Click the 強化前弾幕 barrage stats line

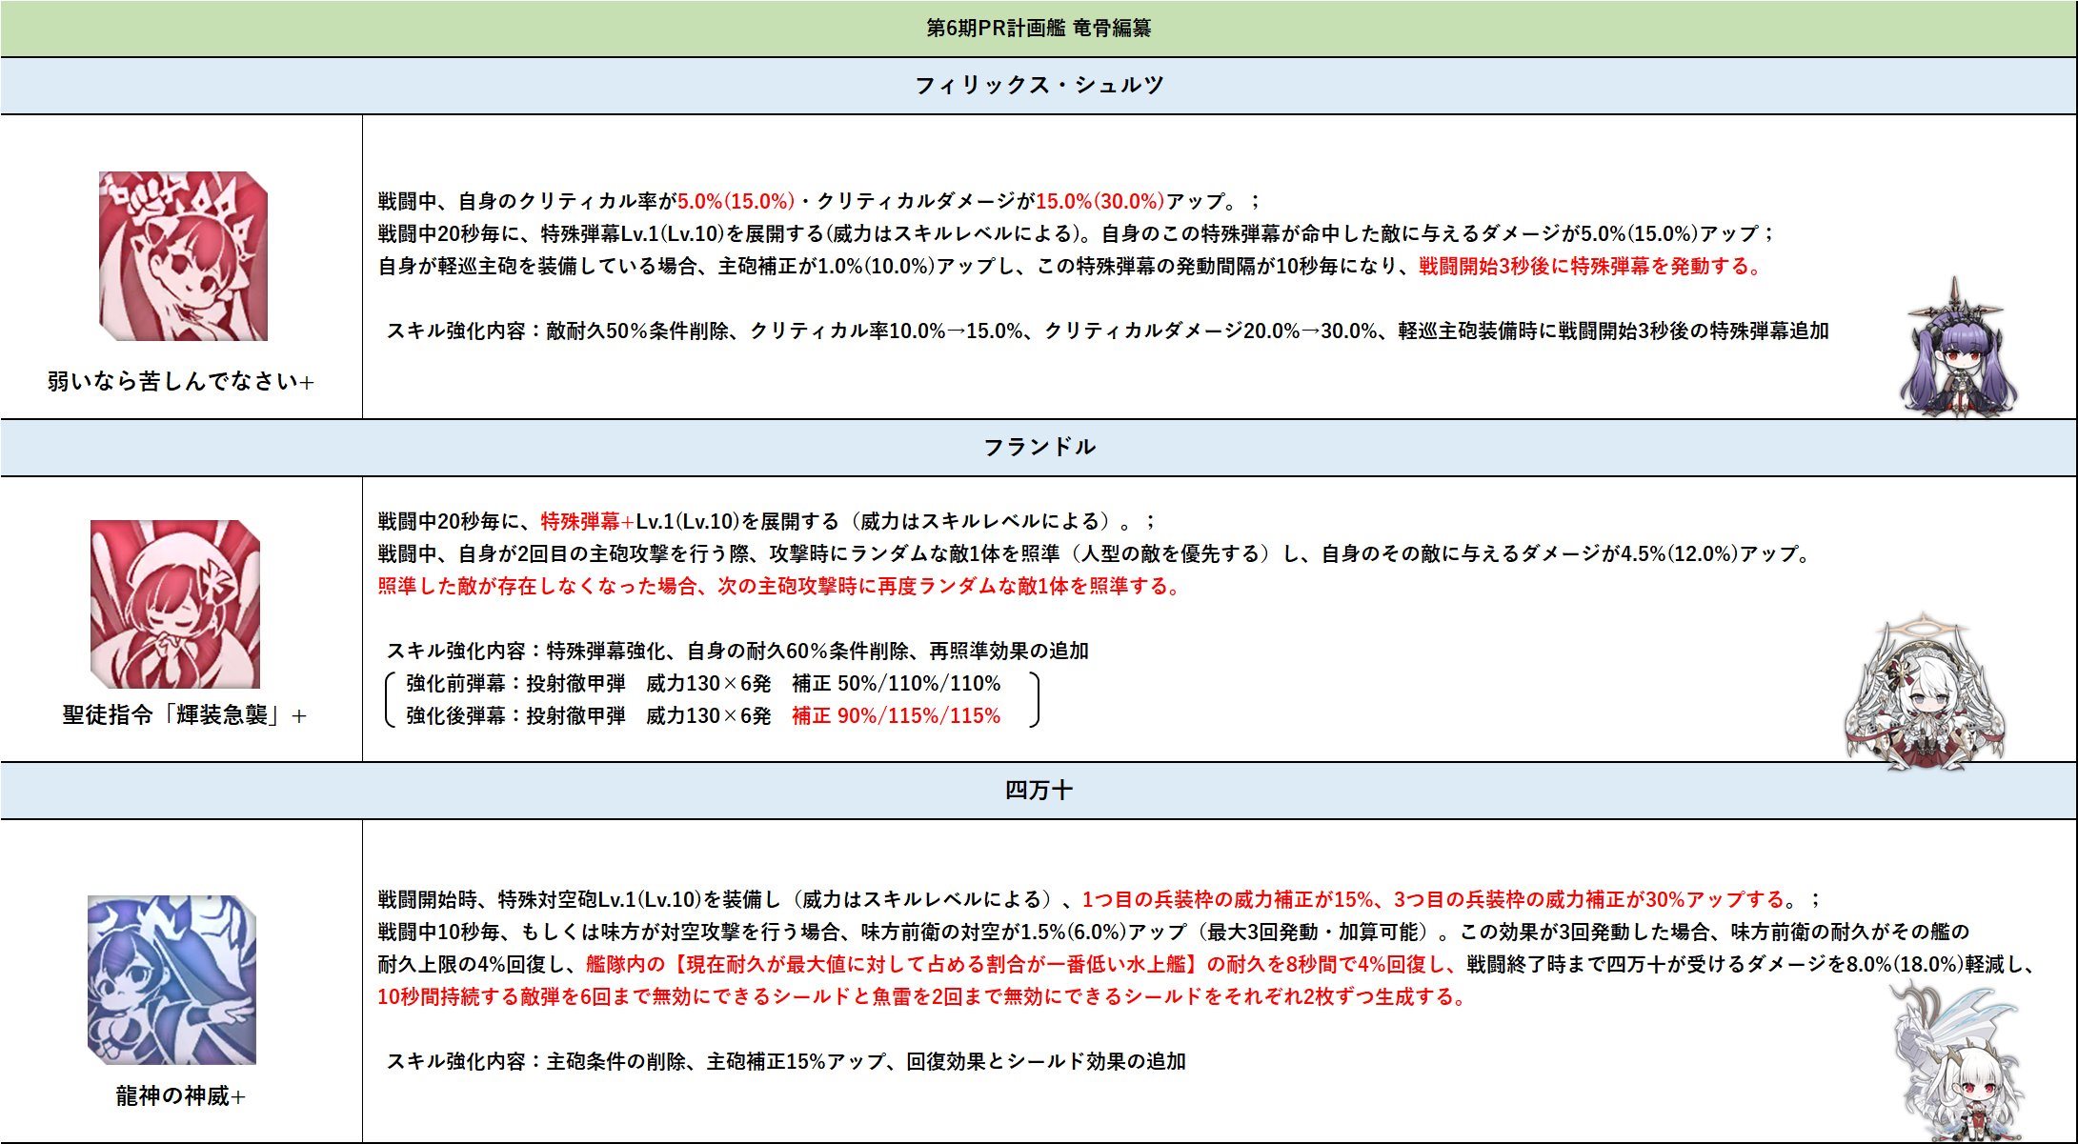(703, 684)
